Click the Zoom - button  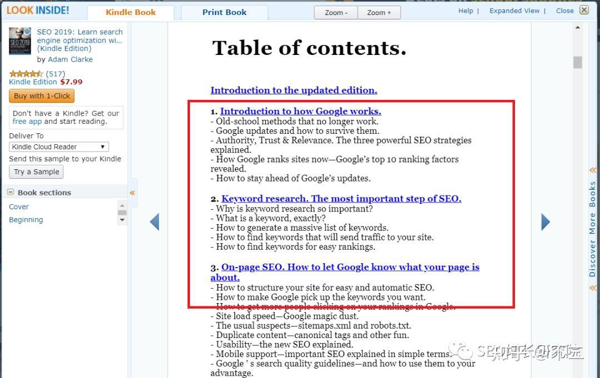(336, 13)
